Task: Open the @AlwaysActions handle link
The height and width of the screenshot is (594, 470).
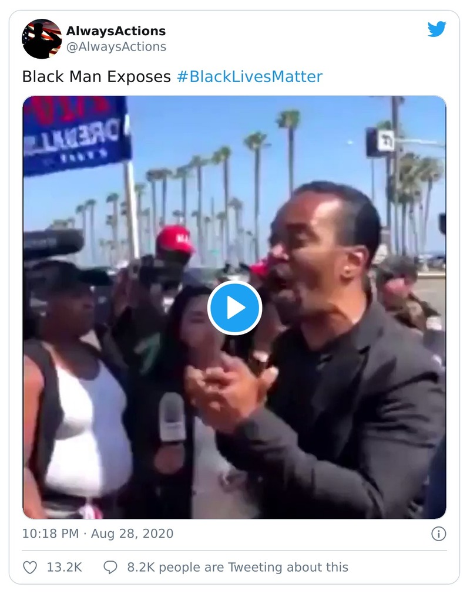Action: (116, 46)
